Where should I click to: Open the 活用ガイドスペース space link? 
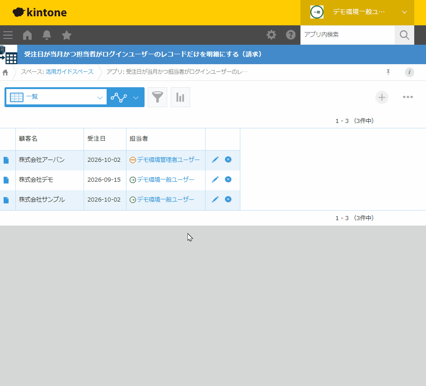69,72
